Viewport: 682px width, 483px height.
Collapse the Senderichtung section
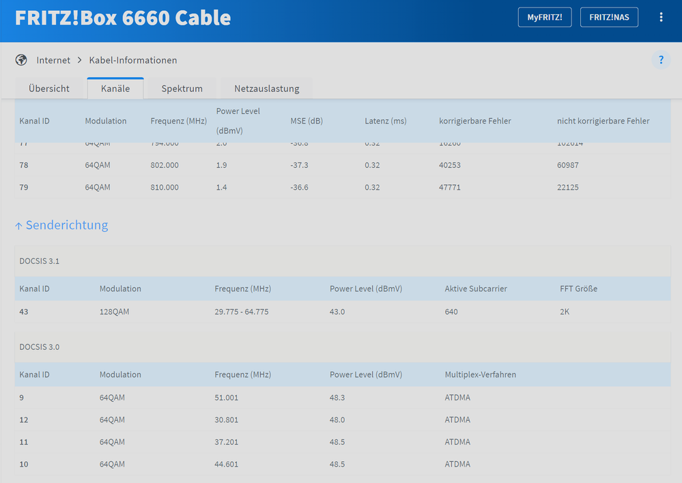tap(61, 224)
